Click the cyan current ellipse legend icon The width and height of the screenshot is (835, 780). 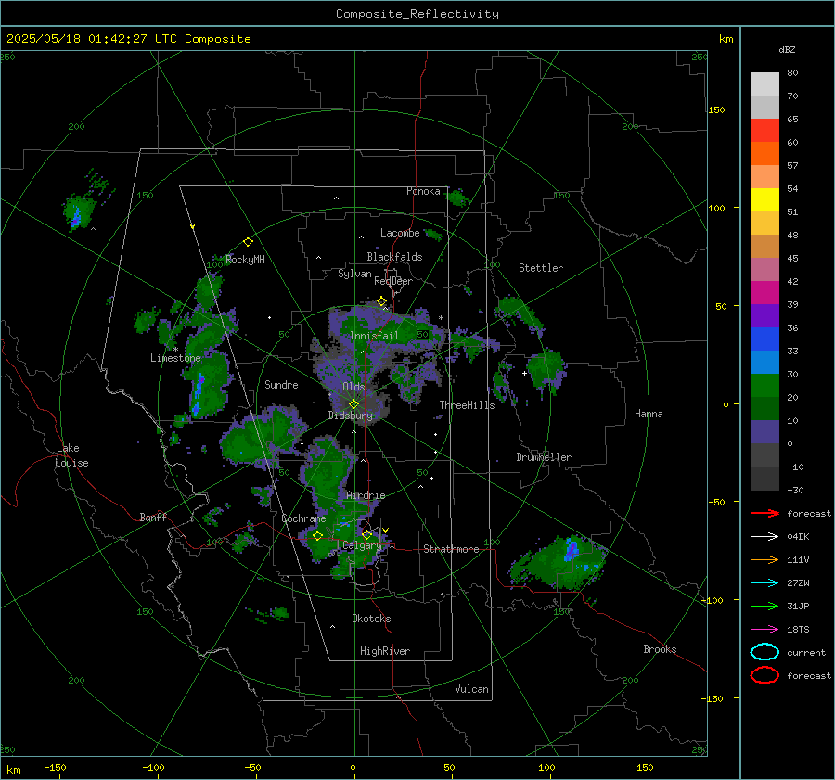coord(764,652)
